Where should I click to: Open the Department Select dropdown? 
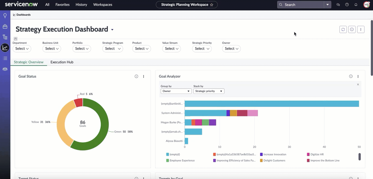point(22,48)
